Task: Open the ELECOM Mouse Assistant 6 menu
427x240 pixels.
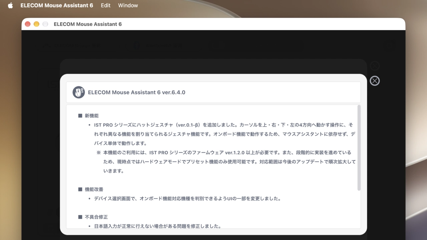Action: pos(57,5)
